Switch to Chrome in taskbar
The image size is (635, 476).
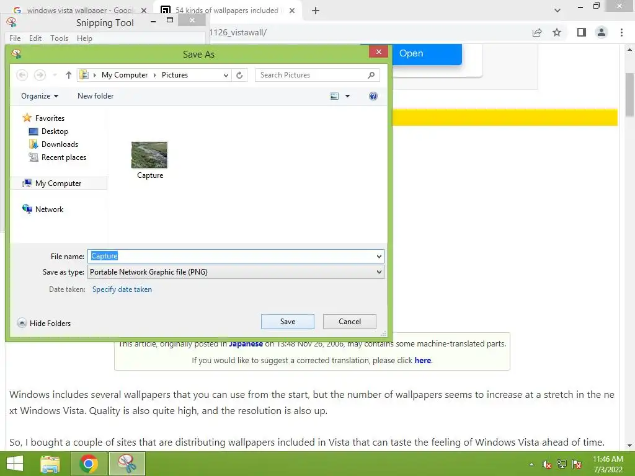(88, 464)
